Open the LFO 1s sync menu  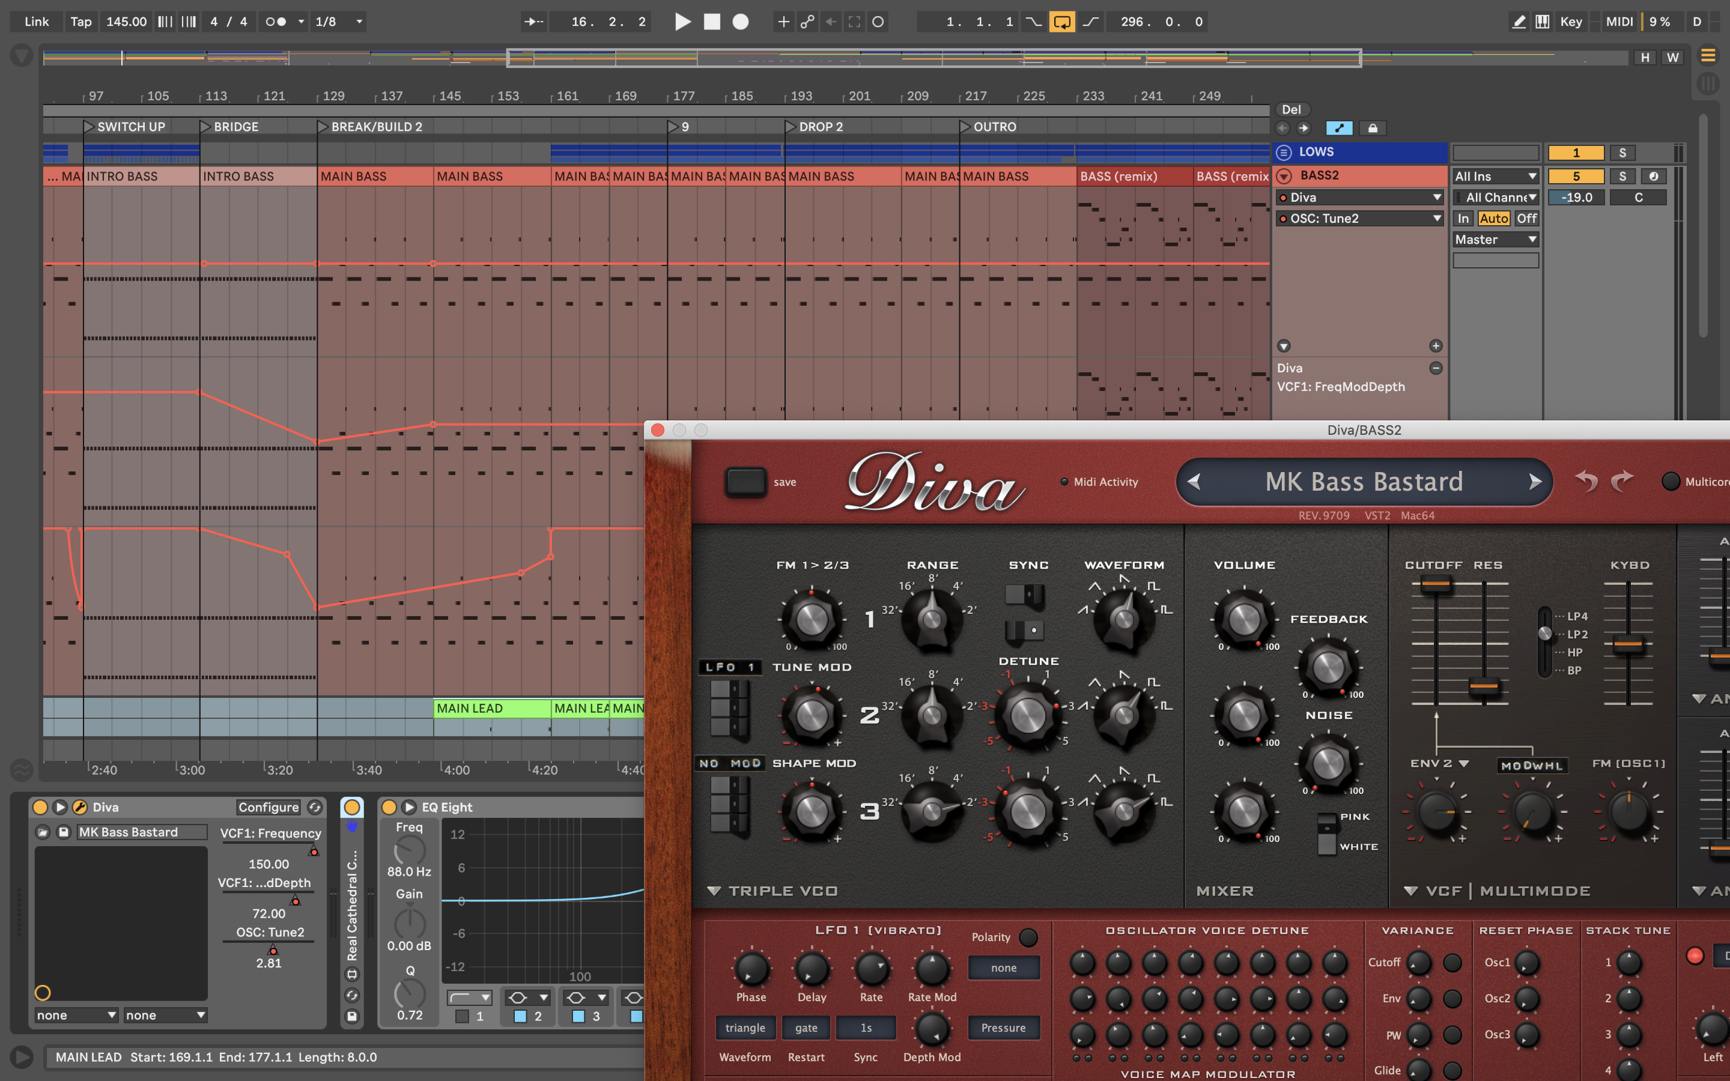(x=866, y=1028)
